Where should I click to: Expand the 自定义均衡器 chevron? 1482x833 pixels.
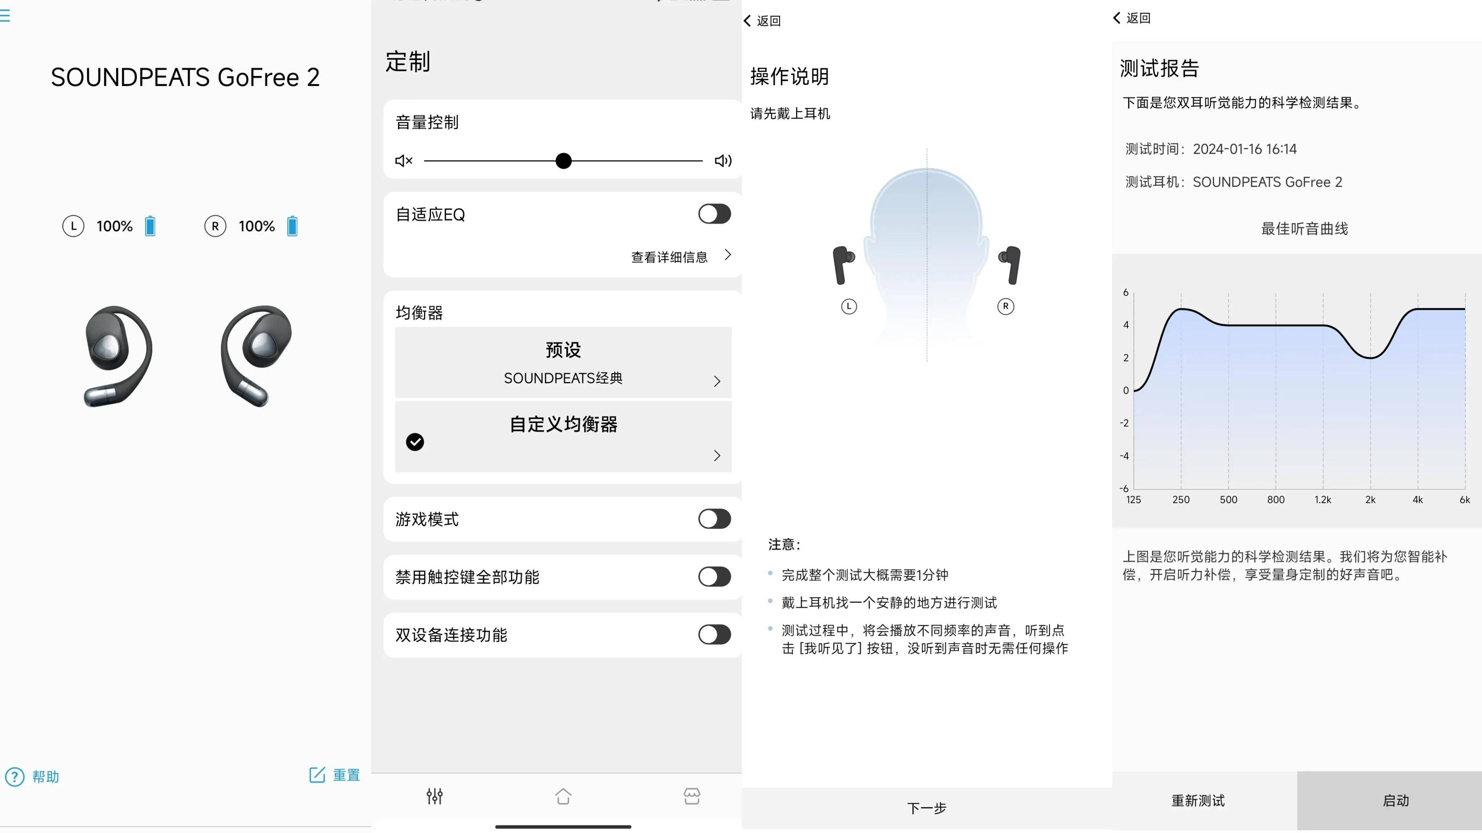717,455
